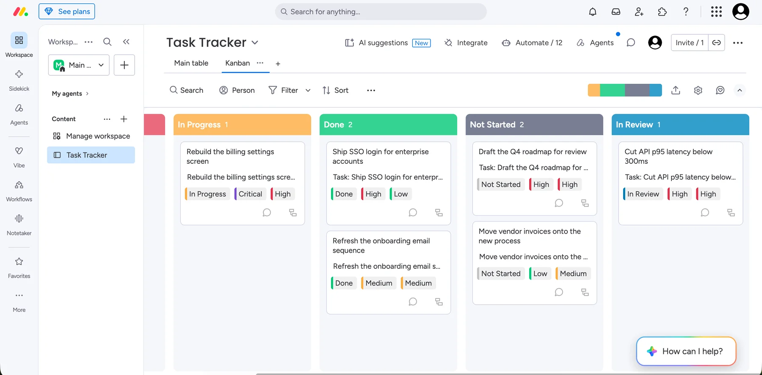Expand My agents section

70,94
